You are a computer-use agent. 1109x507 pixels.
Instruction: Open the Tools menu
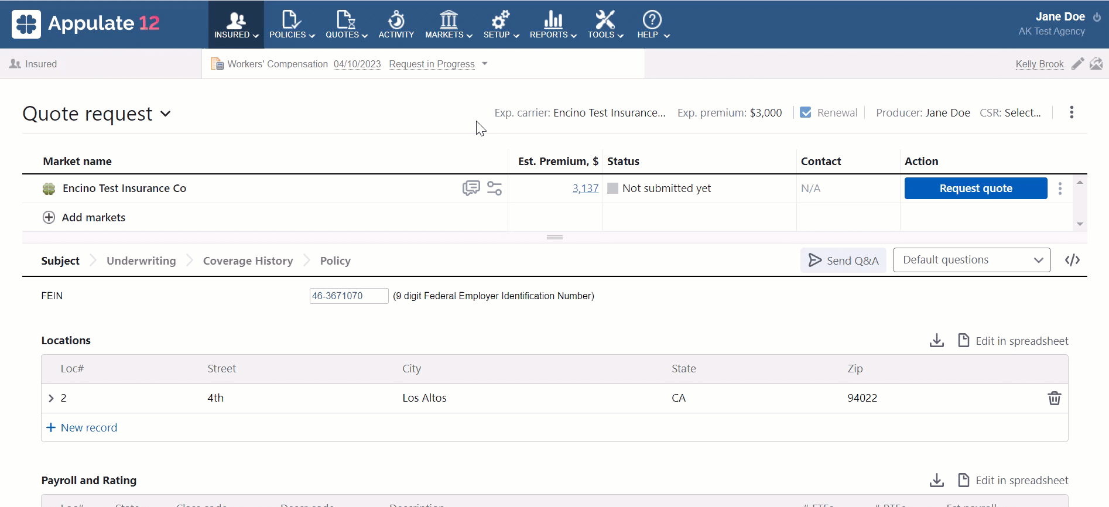pyautogui.click(x=605, y=25)
